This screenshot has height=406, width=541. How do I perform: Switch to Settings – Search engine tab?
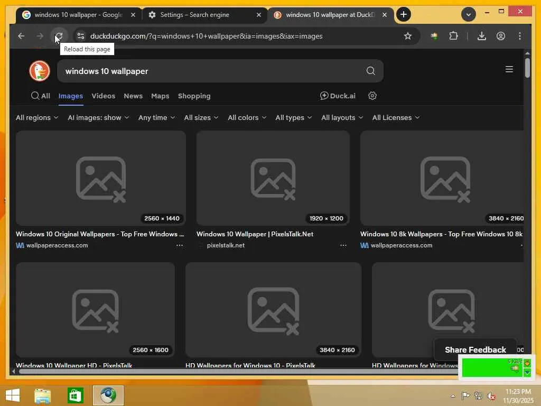pyautogui.click(x=195, y=15)
